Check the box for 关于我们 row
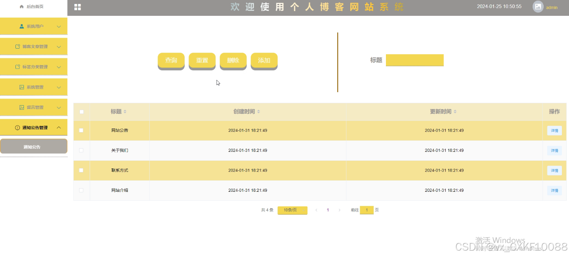 tap(81, 150)
